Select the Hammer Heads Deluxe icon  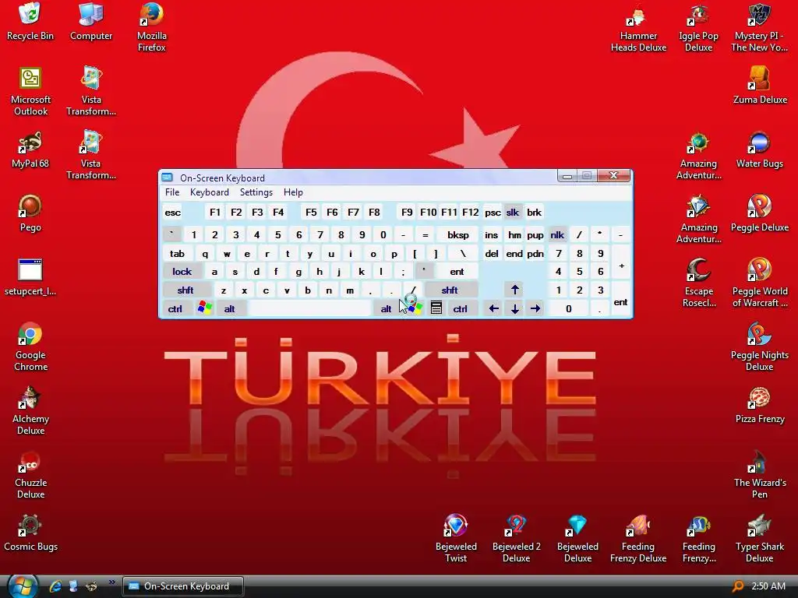(638, 27)
